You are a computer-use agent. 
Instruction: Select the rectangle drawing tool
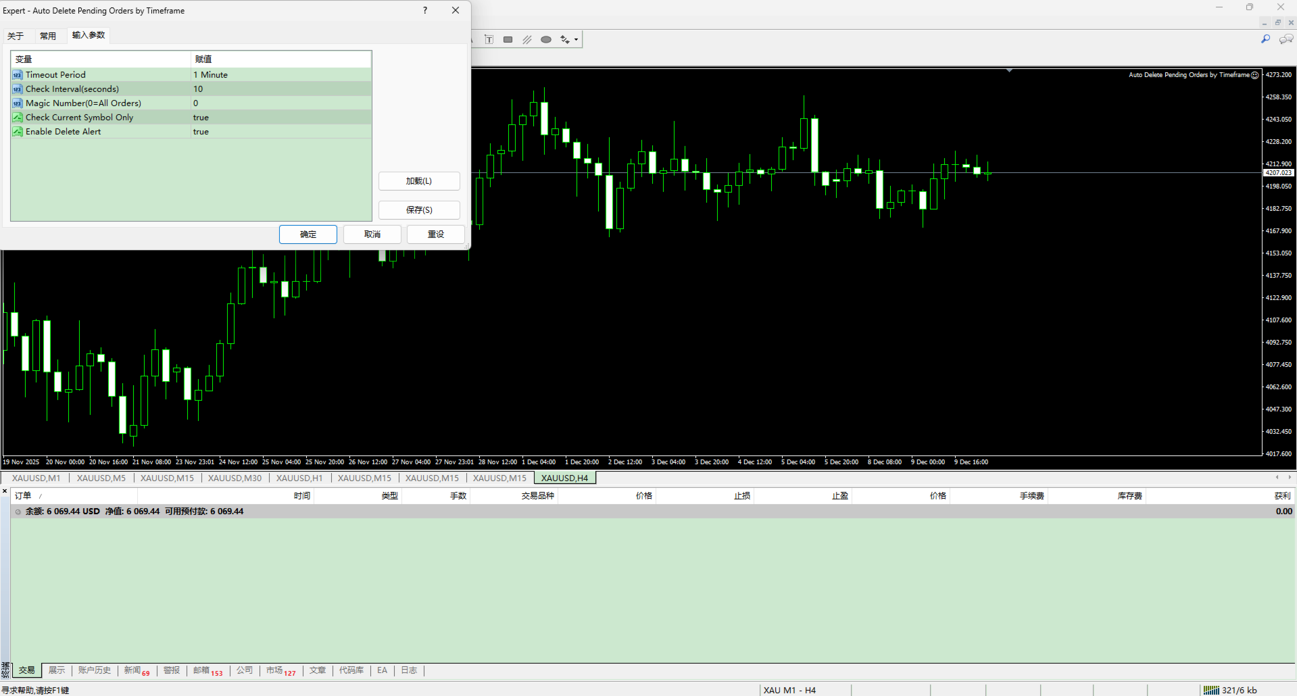click(x=508, y=39)
